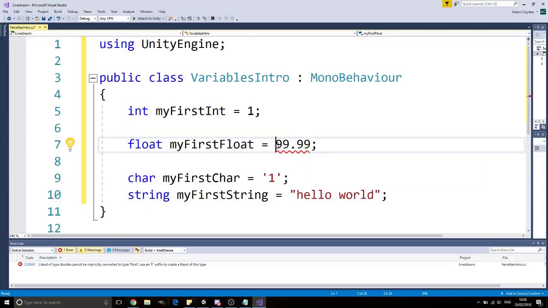
Task: Open the Build + IntelliSense dropdown
Action: click(165, 250)
